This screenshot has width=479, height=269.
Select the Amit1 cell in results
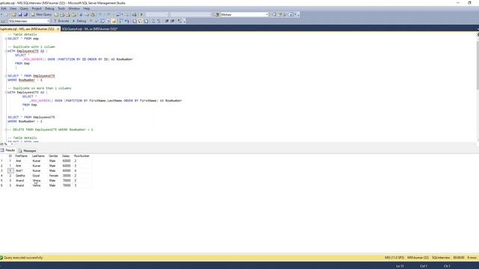22,171
